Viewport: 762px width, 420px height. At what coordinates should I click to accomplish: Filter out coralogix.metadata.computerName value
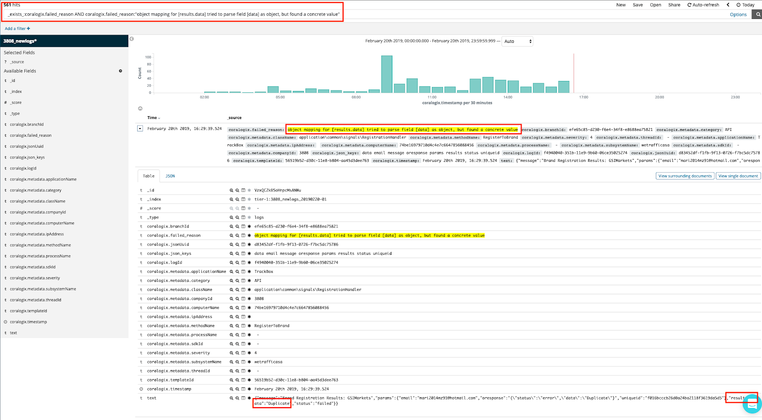pyautogui.click(x=237, y=308)
